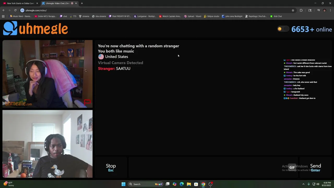Open the nba streams bookmark

click(x=99, y=16)
